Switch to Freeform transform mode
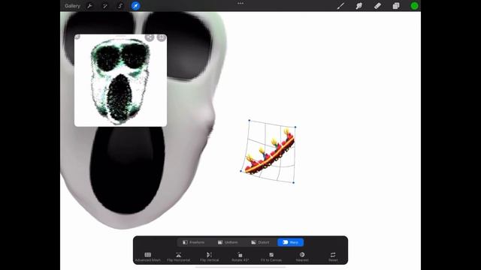 click(x=193, y=242)
